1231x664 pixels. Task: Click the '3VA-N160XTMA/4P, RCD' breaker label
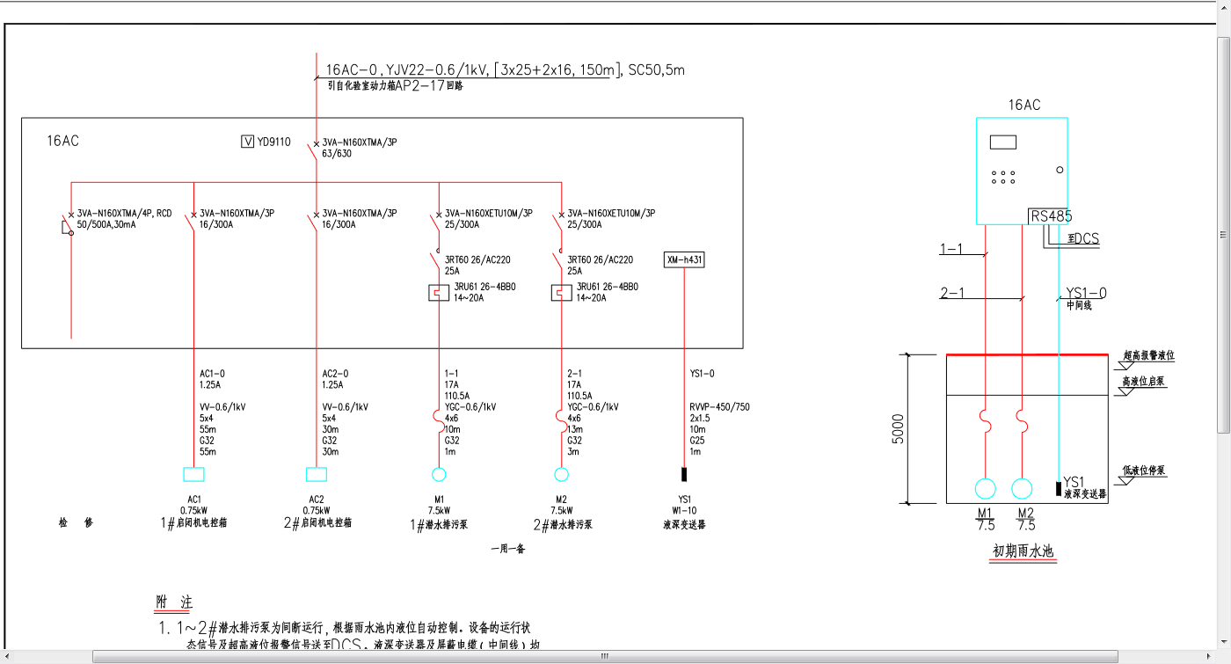click(125, 213)
